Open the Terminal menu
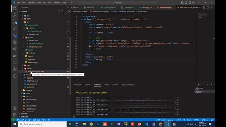 click(57, 2)
